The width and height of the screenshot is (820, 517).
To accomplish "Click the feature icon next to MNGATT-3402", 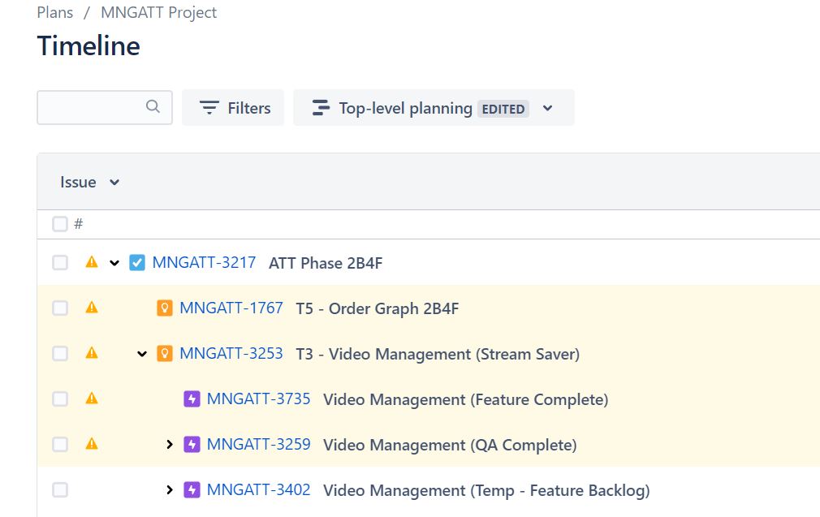I will coord(192,490).
